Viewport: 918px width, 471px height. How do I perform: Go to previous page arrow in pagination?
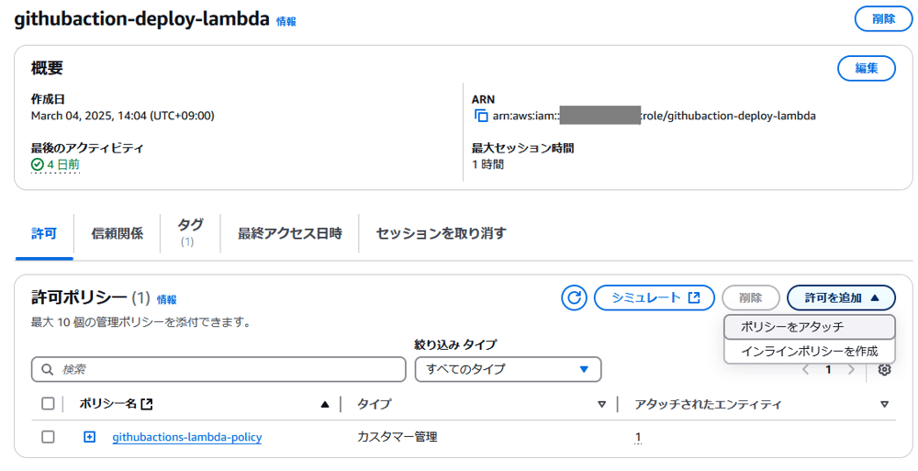pos(806,370)
